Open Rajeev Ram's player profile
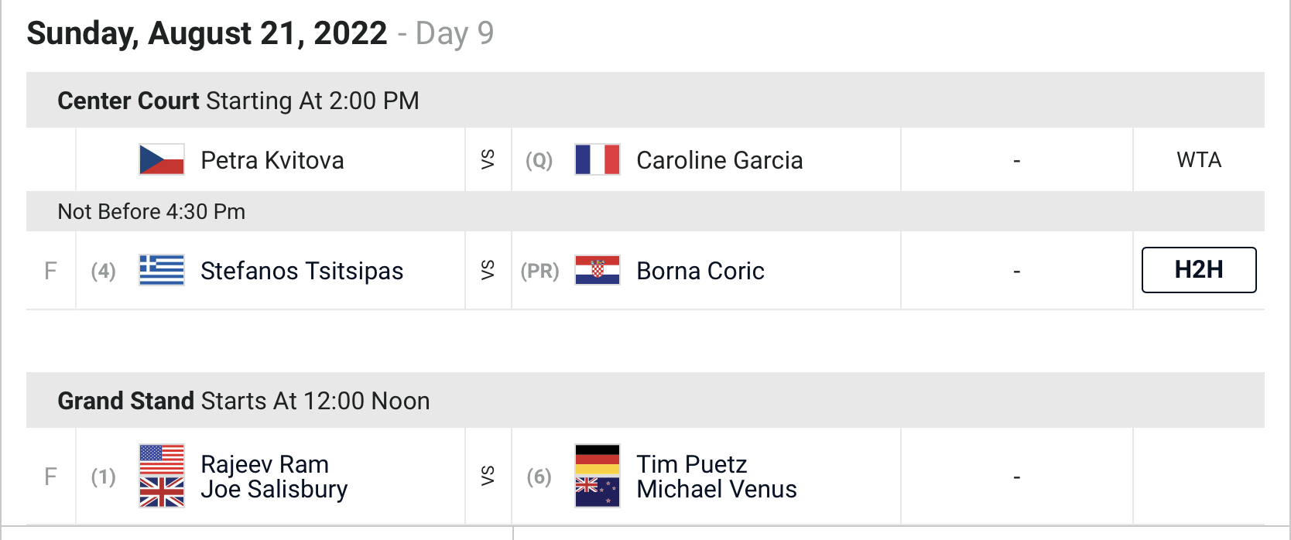This screenshot has height=540, width=1291. pos(265,464)
